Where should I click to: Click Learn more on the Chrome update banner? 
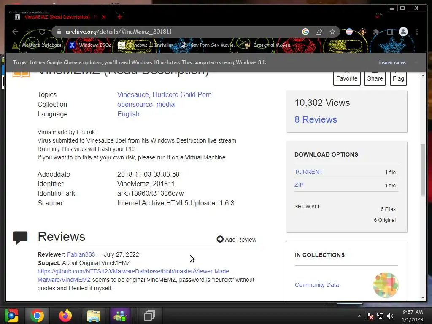(392, 62)
